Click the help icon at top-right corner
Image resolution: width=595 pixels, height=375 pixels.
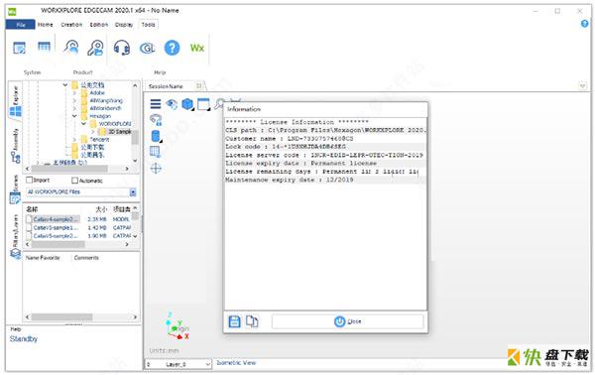click(x=584, y=24)
